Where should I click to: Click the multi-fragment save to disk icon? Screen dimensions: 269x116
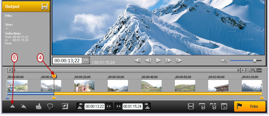click(x=213, y=107)
